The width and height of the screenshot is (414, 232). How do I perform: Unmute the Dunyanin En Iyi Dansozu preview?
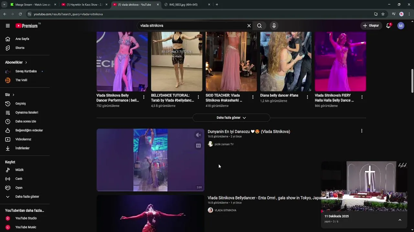coord(199,135)
